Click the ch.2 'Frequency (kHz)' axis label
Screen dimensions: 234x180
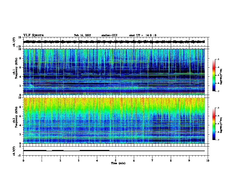point(16,117)
